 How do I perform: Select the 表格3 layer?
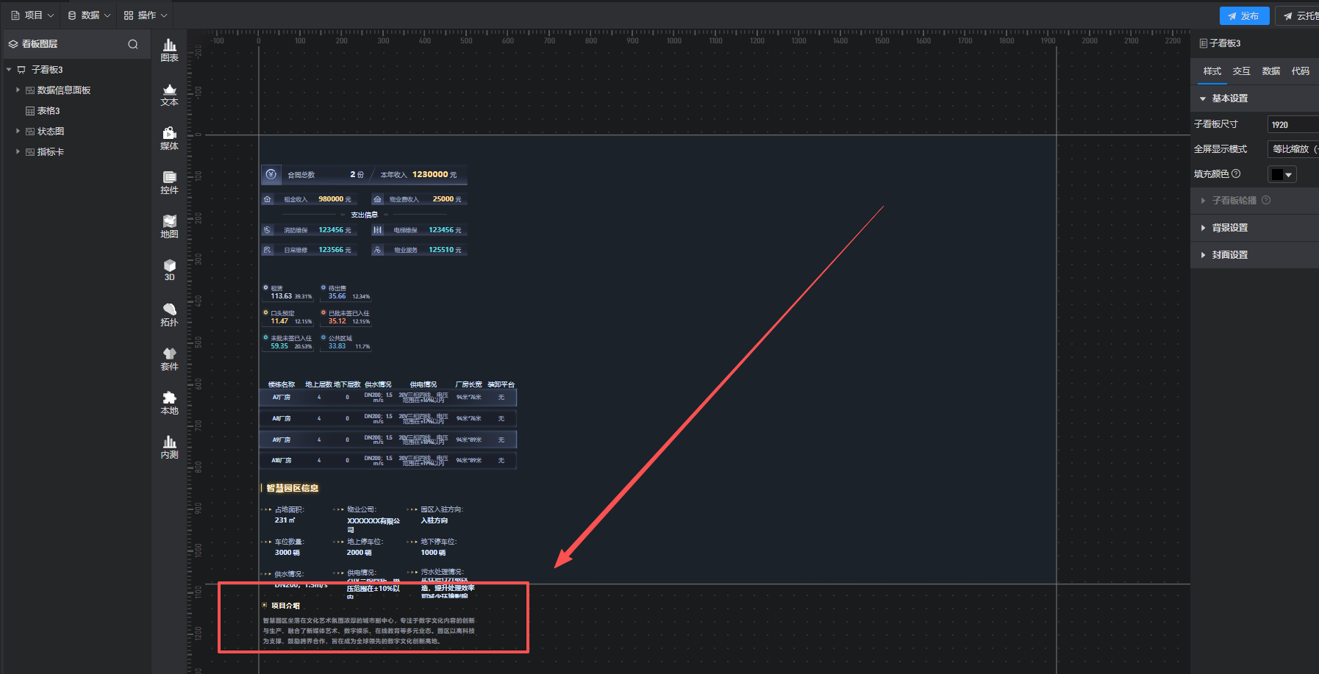(x=49, y=111)
